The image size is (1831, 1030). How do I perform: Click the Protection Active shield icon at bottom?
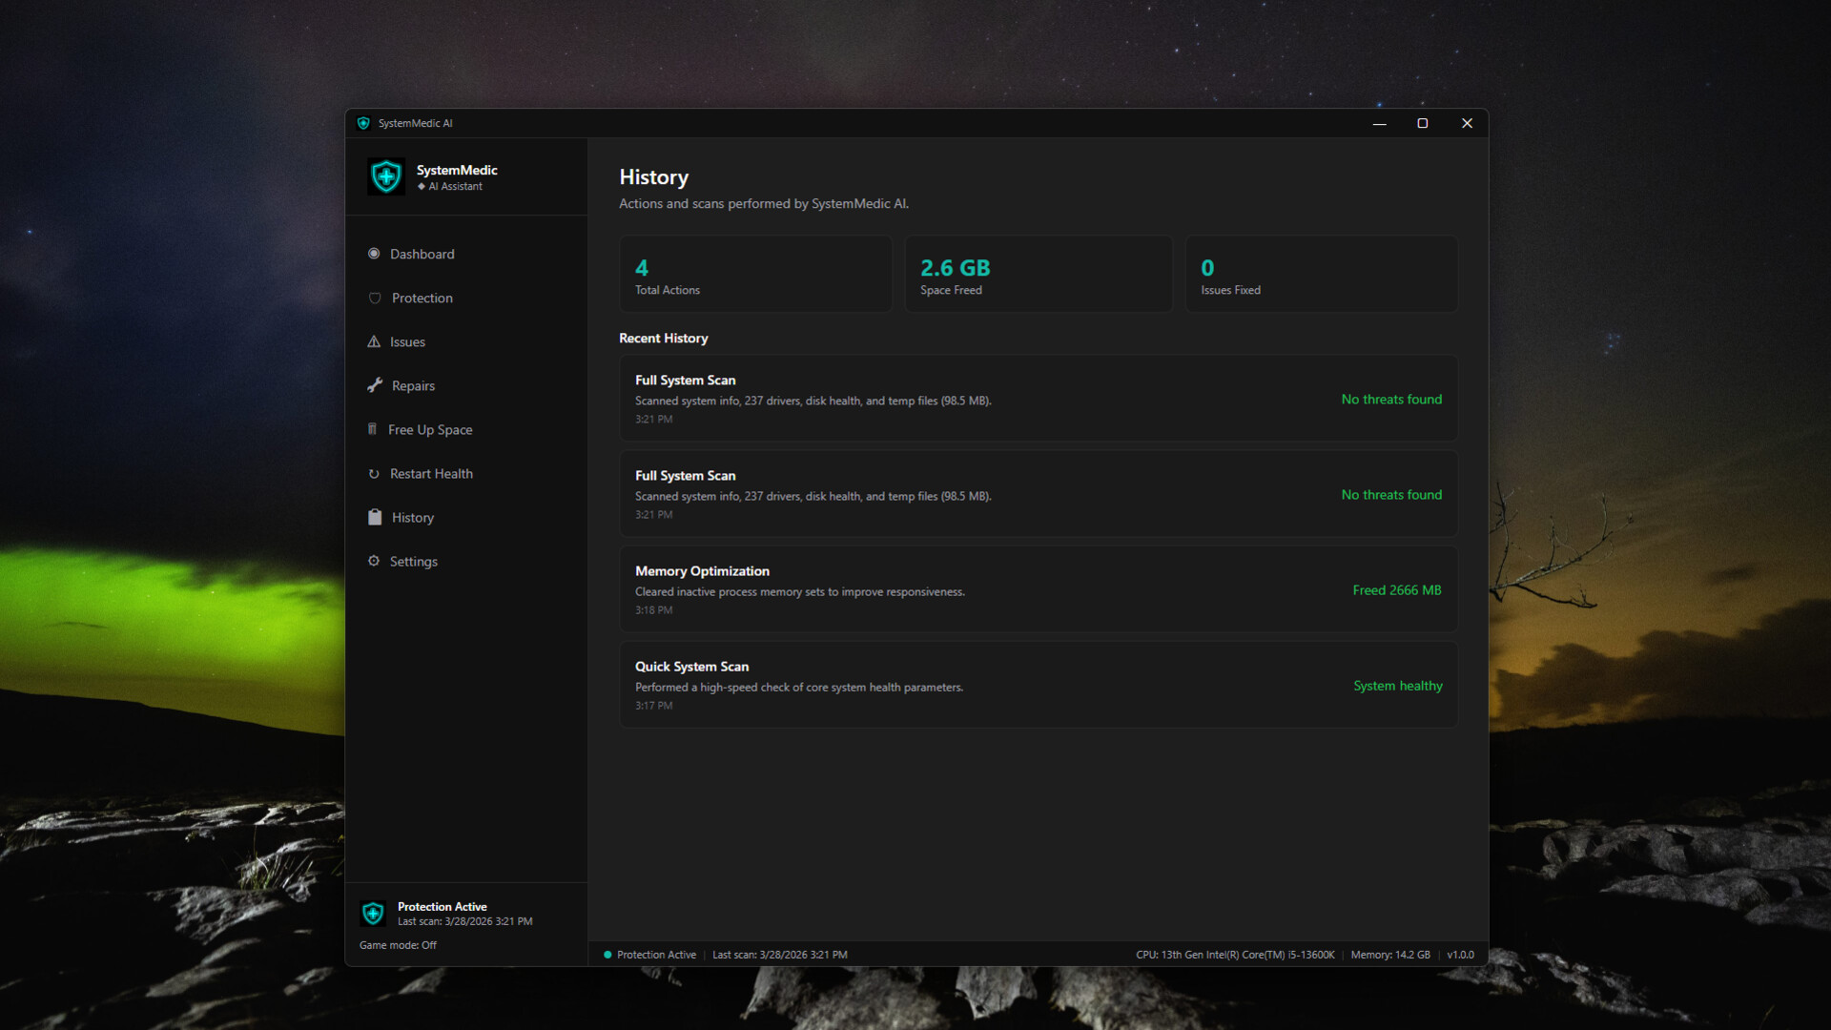coord(374,914)
